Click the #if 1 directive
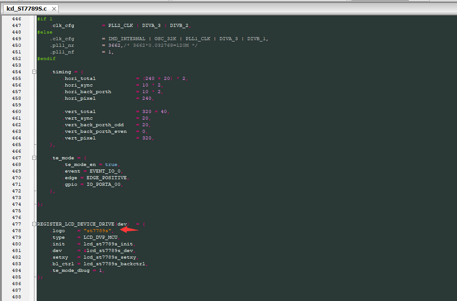The height and width of the screenshot is (301, 457). 45,19
